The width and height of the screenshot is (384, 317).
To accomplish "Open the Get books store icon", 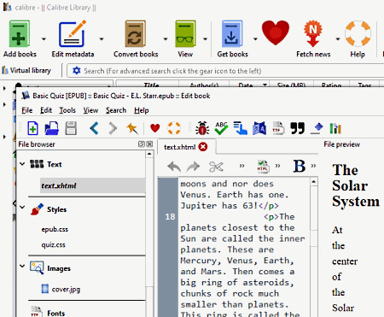I will (232, 33).
